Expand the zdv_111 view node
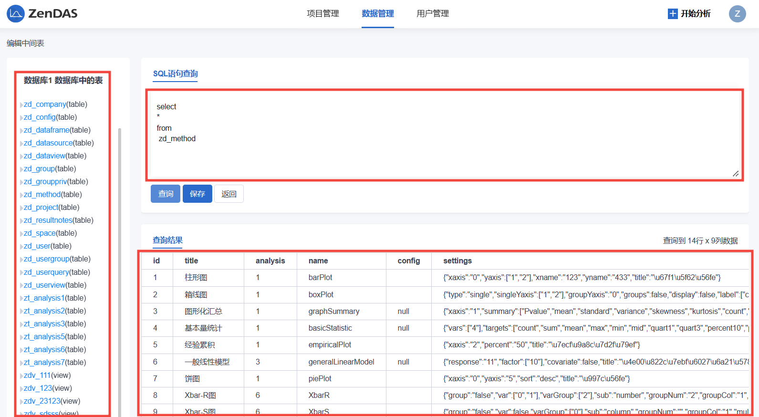 21,376
